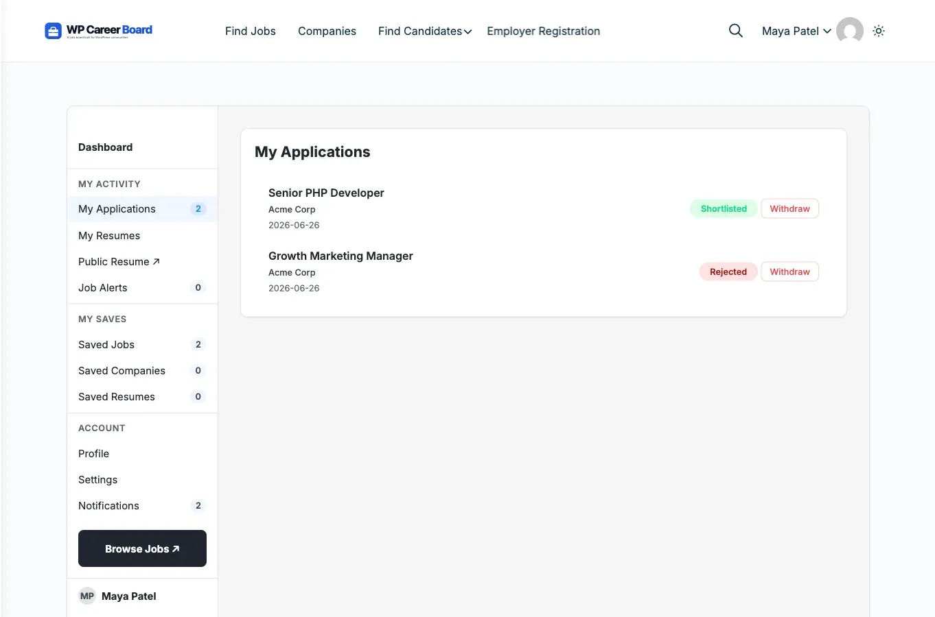Image resolution: width=935 pixels, height=617 pixels.
Task: Open Senior PHP Developer job title
Action: 326,193
